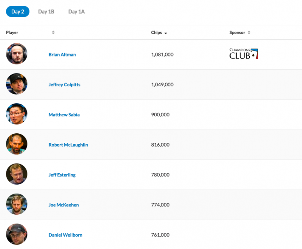The image size is (302, 249).
Task: Sort by Sponsor column arrows
Action: click(249, 32)
